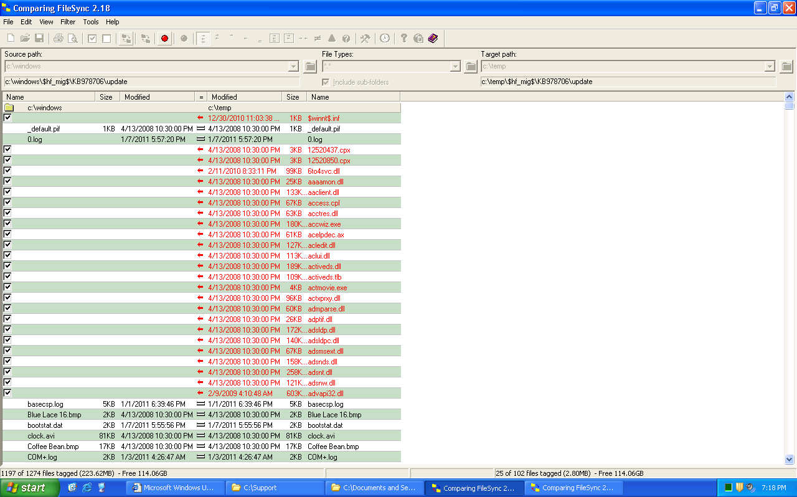Viewport: 797px width, 497px height.
Task: Click the not-equal files filter icon
Action: pyautogui.click(x=318, y=39)
